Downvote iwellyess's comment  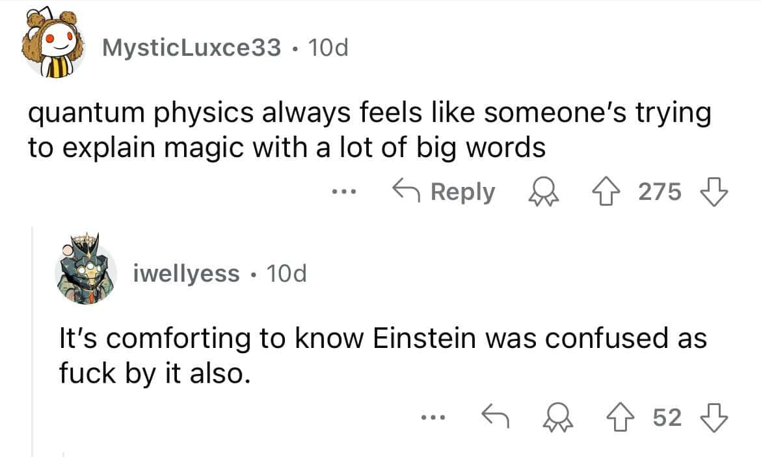714,418
